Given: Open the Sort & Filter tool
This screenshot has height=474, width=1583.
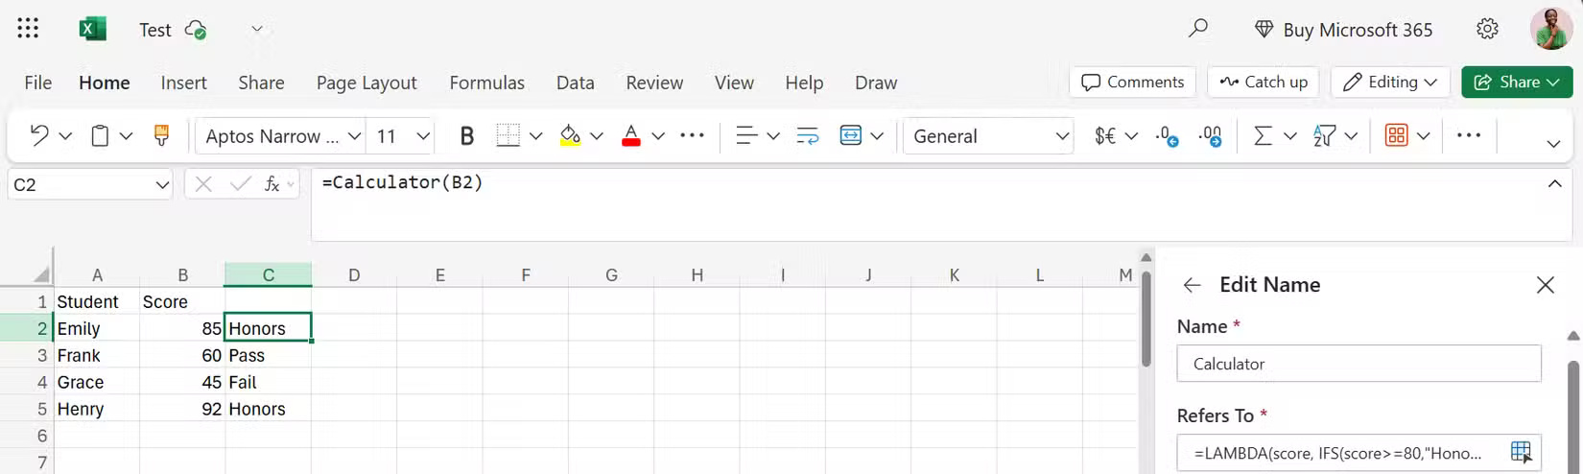Looking at the screenshot, I should (x=1325, y=136).
